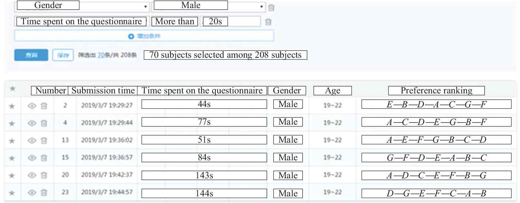520x203 pixels.
Task: Star response number 2
Action: pos(12,106)
